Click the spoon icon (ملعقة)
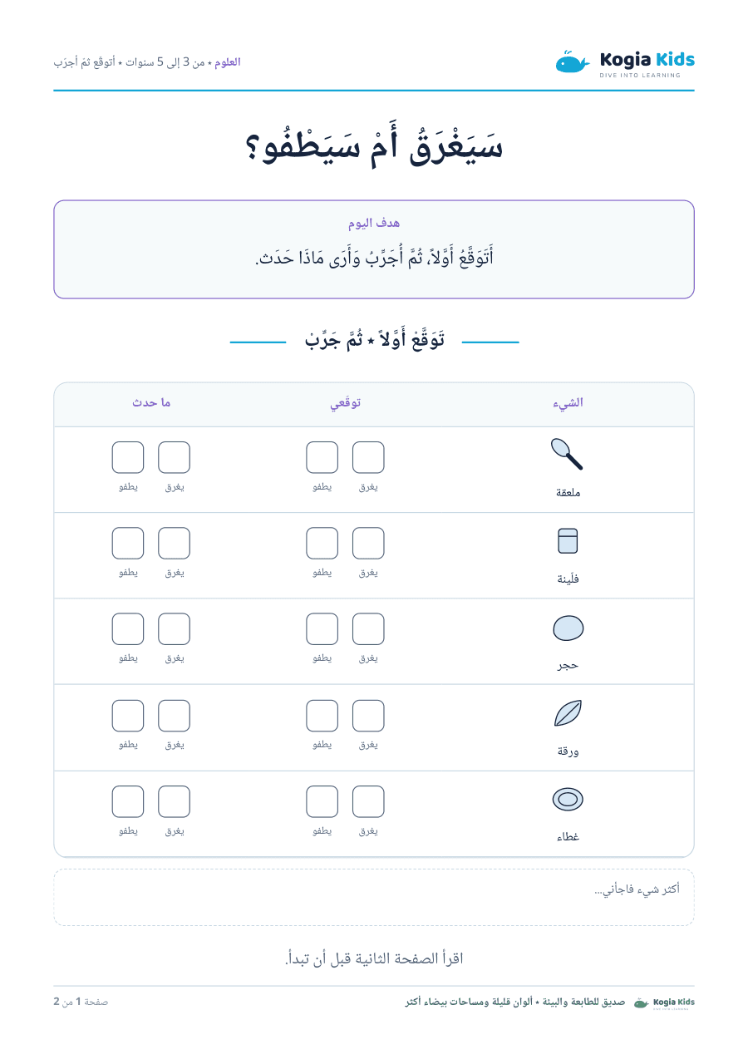Image resolution: width=748 pixels, height=1059 pixels. 567,455
